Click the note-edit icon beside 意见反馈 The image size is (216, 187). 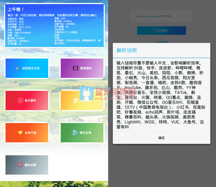tap(75, 133)
